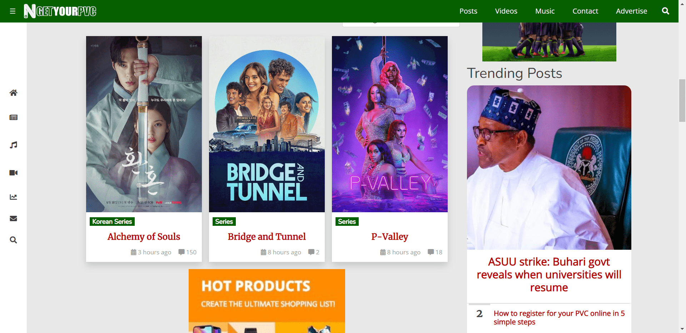This screenshot has height=333, width=686.
Task: Click Series tag on P-Valley card
Action: click(347, 222)
